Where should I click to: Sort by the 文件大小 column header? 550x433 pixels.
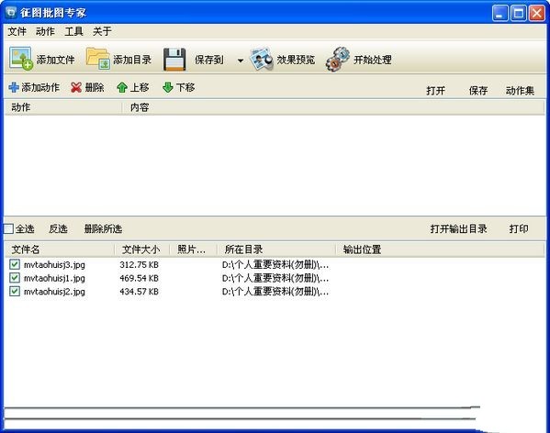pos(141,250)
